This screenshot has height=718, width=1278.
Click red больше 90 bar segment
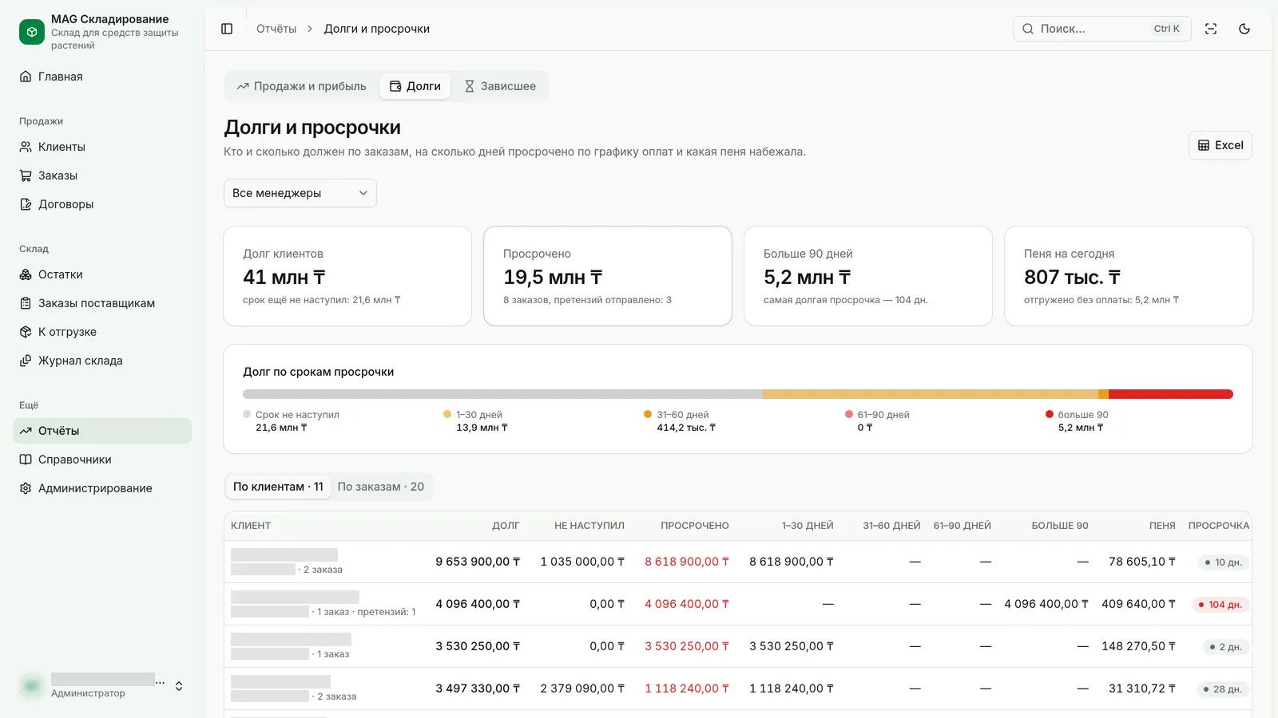coord(1171,394)
